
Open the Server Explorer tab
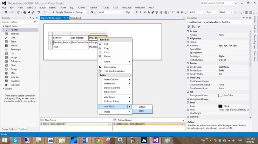9,129
